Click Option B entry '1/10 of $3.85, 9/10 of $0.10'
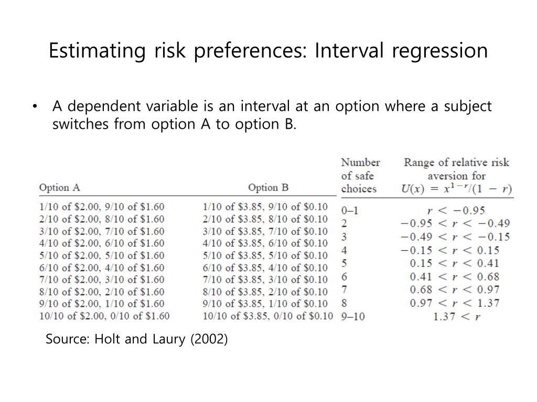Image resolution: width=537 pixels, height=402 pixels. 265,207
